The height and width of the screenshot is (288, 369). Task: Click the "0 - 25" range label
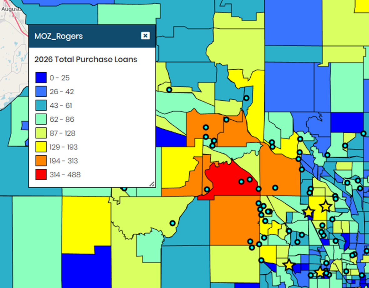click(59, 78)
